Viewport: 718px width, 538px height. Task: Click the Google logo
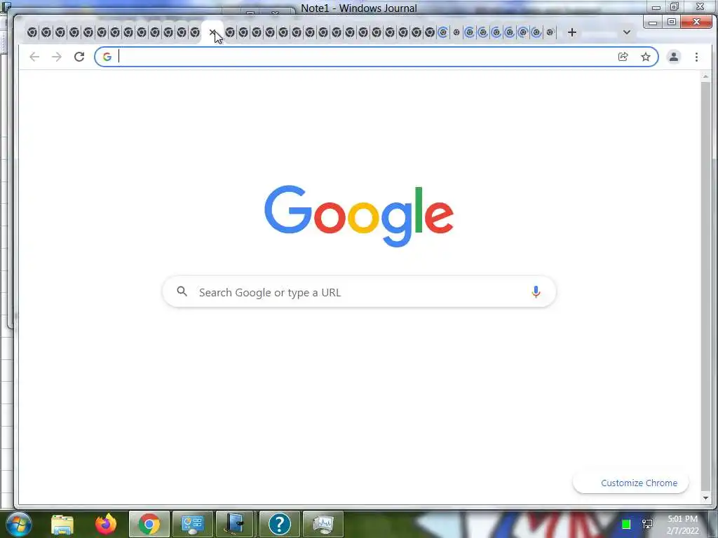pos(359,216)
